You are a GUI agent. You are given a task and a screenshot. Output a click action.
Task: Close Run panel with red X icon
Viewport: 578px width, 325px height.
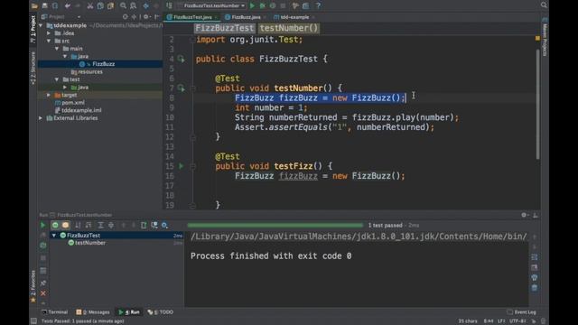pos(43,293)
